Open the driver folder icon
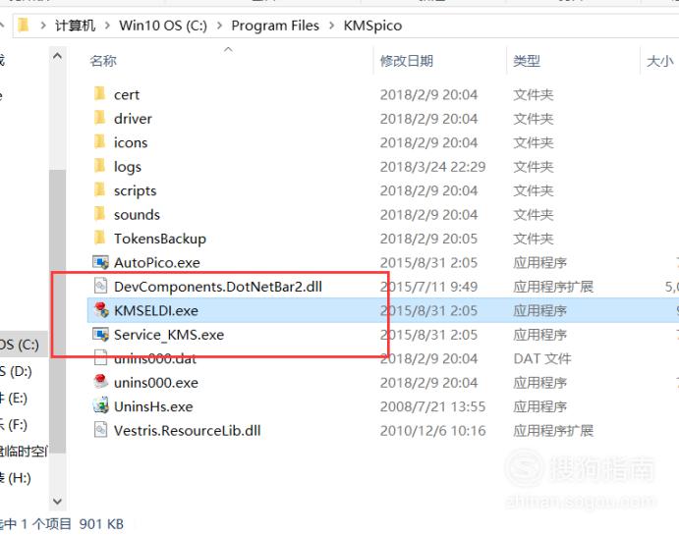Image resolution: width=679 pixels, height=535 pixels. pyautogui.click(x=99, y=118)
